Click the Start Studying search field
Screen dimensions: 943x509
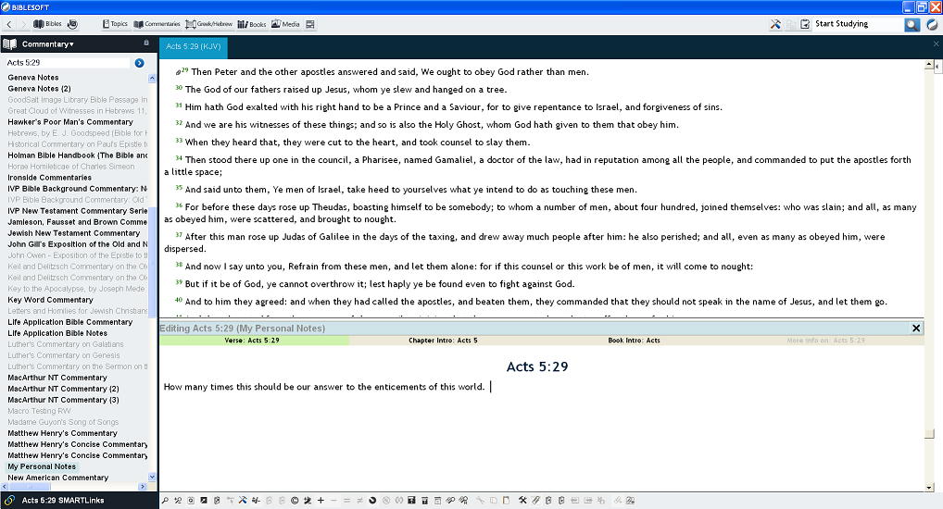tap(858, 24)
